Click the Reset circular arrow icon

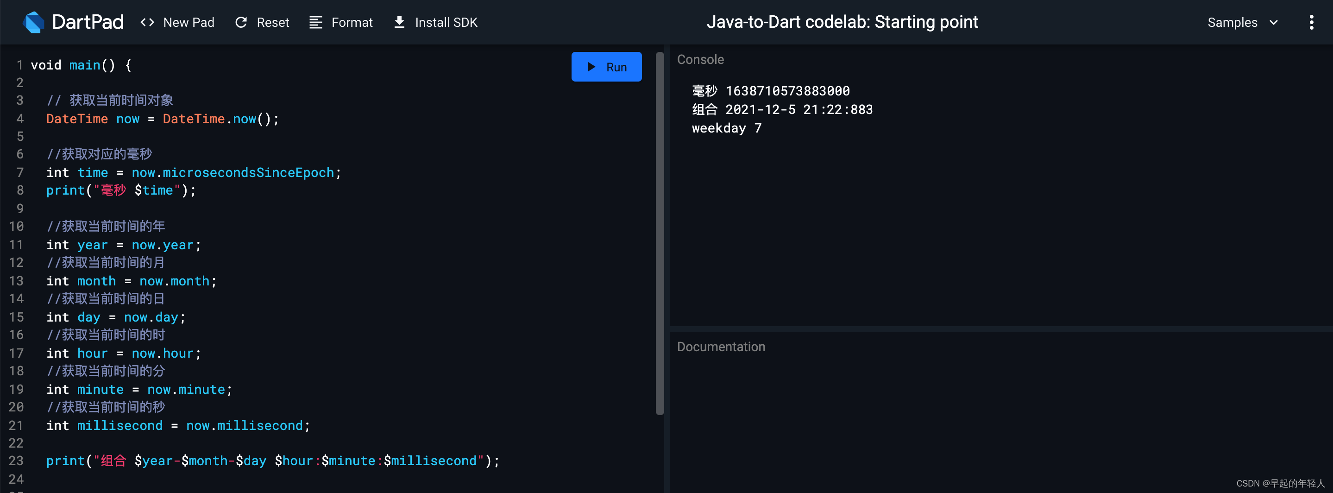point(241,22)
